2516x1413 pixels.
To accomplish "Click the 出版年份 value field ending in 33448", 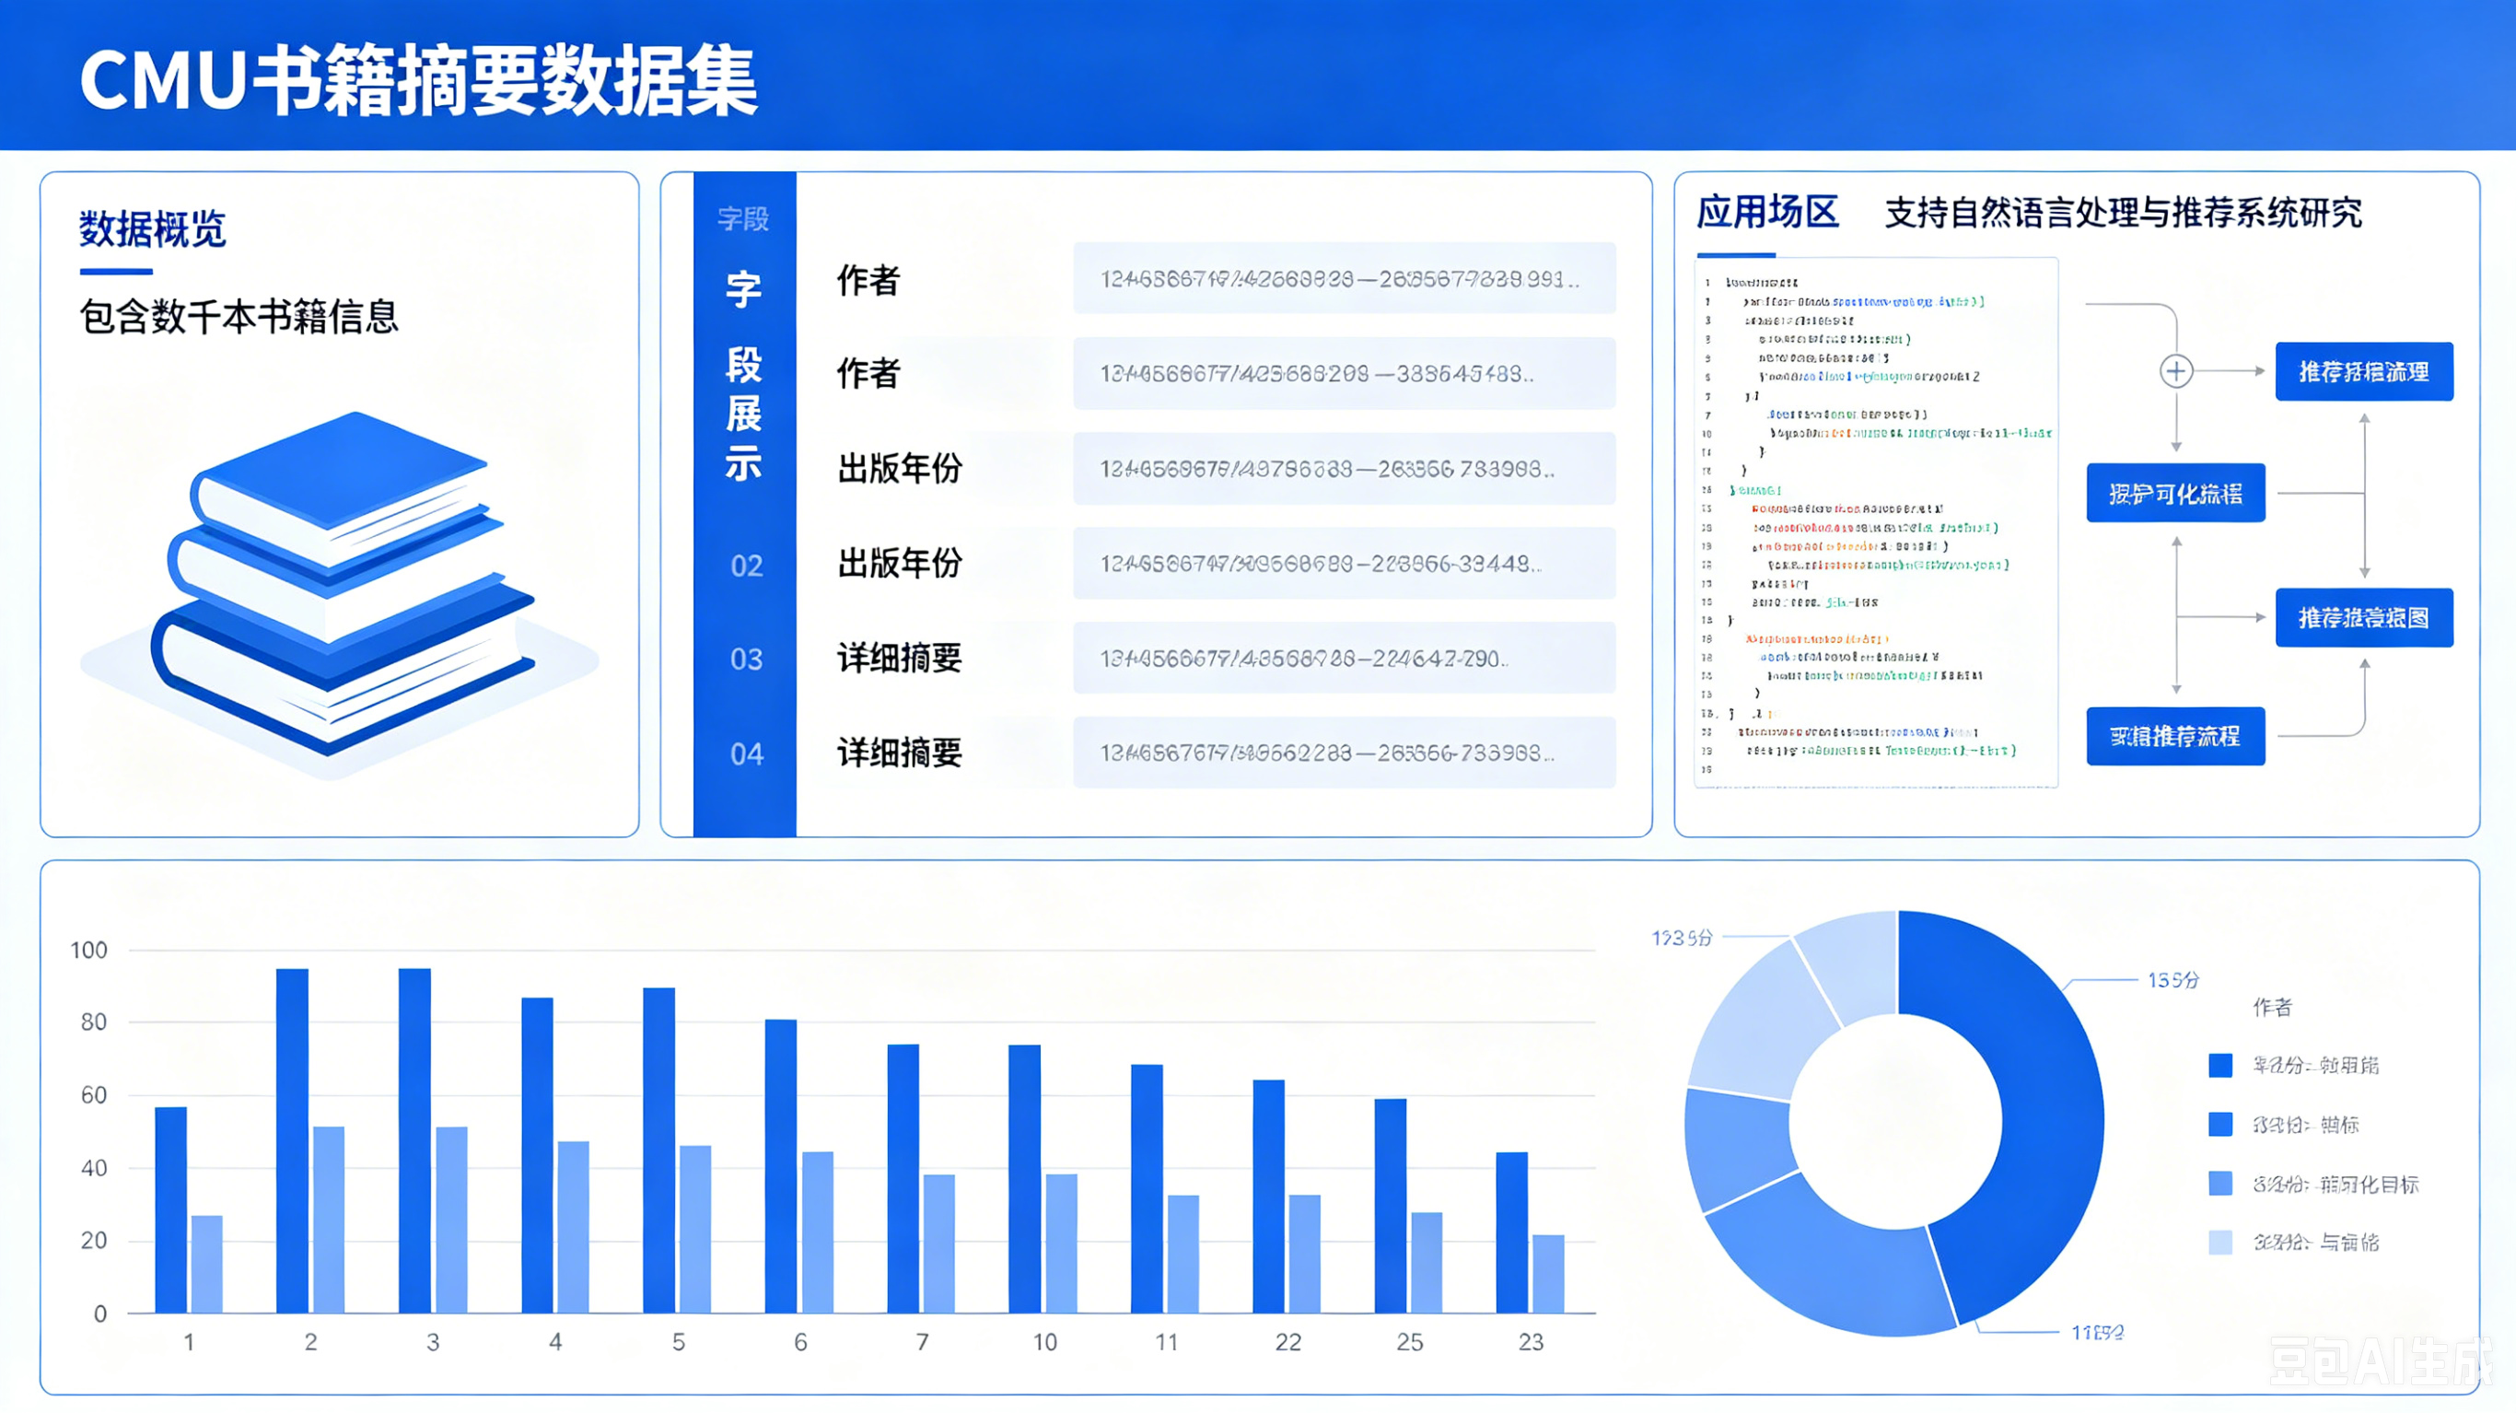I will [x=1344, y=563].
